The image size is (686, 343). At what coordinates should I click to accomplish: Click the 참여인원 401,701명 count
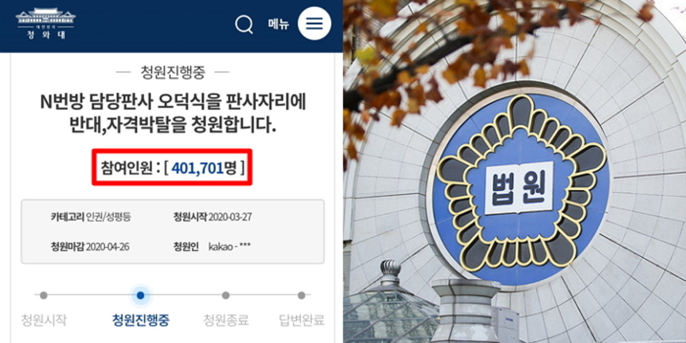(171, 167)
